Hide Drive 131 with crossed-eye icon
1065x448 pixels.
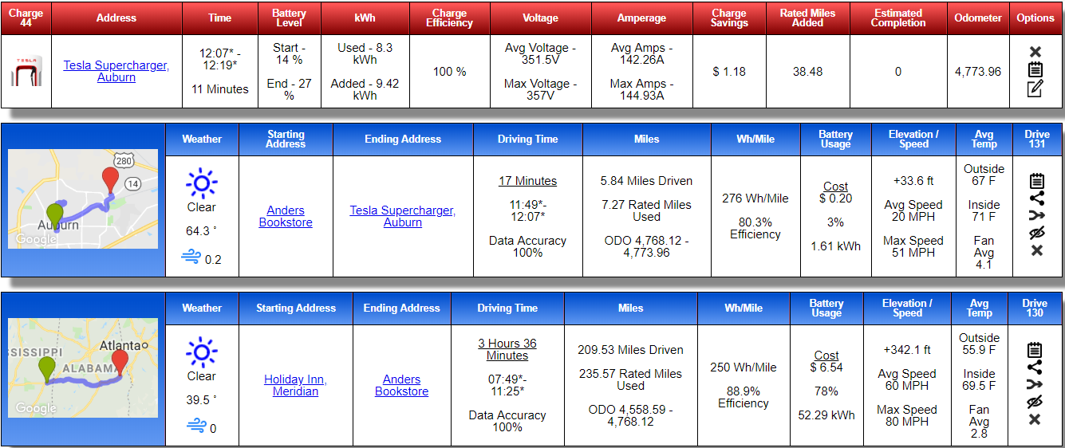1036,233
